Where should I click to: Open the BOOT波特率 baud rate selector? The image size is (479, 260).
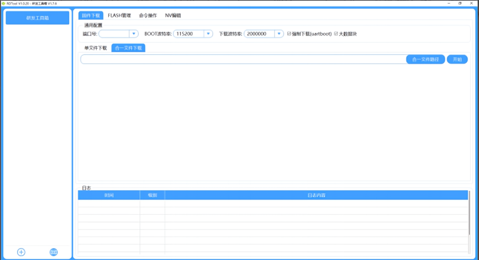[190, 34]
